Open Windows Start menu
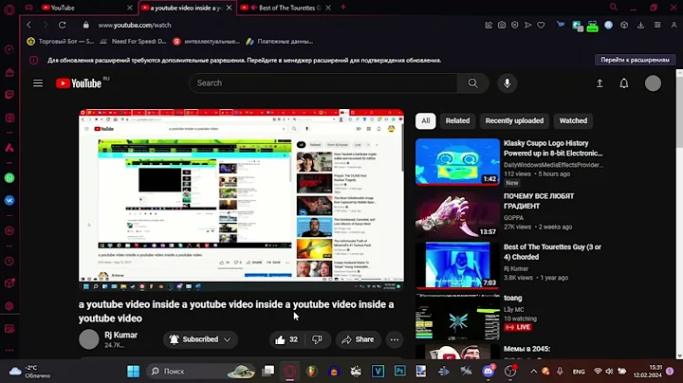This screenshot has height=383, width=683. click(134, 371)
